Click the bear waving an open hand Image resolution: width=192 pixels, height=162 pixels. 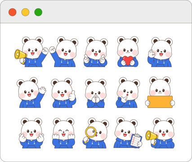pos(31,93)
